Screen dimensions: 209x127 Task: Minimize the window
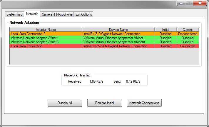(x=181, y=3)
